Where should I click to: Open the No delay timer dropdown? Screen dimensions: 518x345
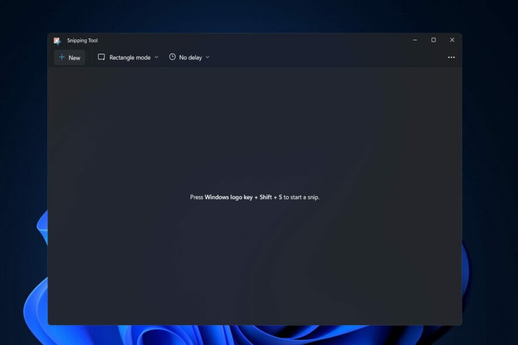pos(189,57)
